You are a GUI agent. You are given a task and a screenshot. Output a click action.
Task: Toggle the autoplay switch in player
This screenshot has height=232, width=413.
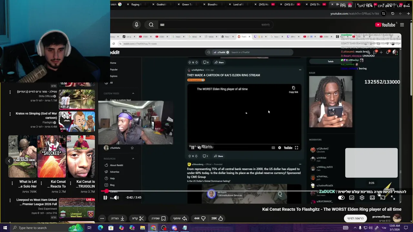coord(341,198)
